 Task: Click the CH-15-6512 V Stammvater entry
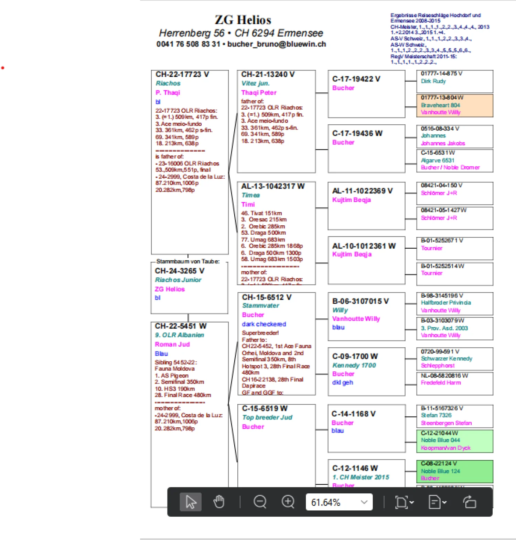tap(267, 297)
